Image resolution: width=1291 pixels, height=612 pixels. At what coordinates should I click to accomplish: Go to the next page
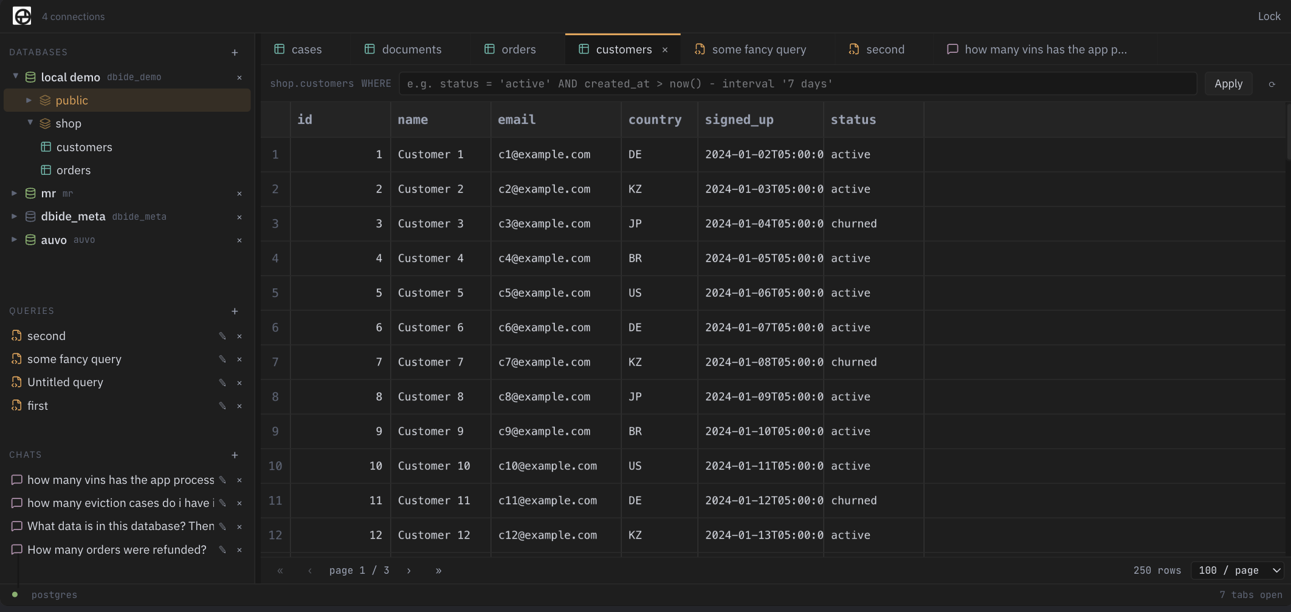click(409, 571)
